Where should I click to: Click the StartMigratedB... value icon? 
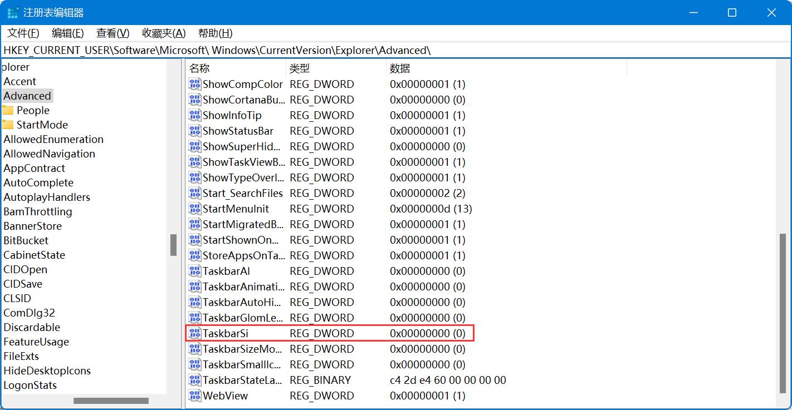pyautogui.click(x=194, y=224)
